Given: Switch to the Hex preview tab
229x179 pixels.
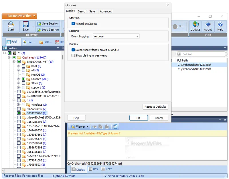Looking at the screenshot, I should 93,169.
